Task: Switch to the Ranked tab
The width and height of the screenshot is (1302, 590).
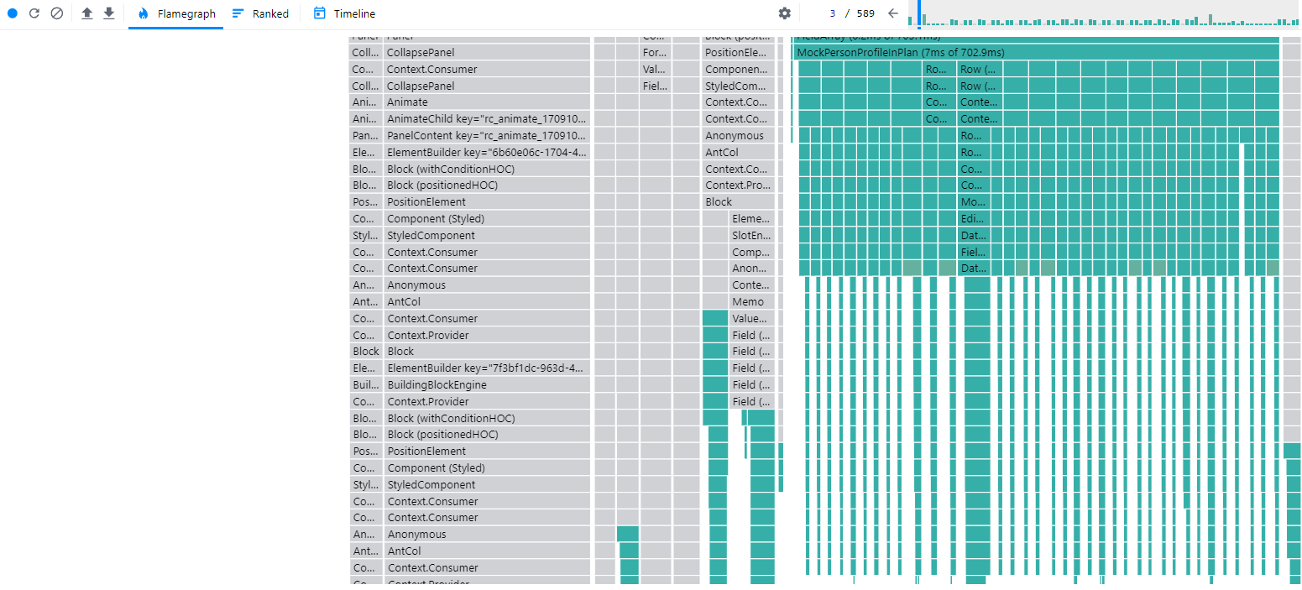Action: point(261,13)
